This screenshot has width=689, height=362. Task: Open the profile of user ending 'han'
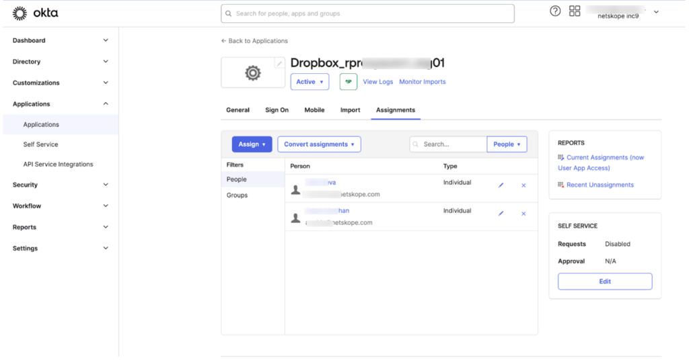point(327,211)
